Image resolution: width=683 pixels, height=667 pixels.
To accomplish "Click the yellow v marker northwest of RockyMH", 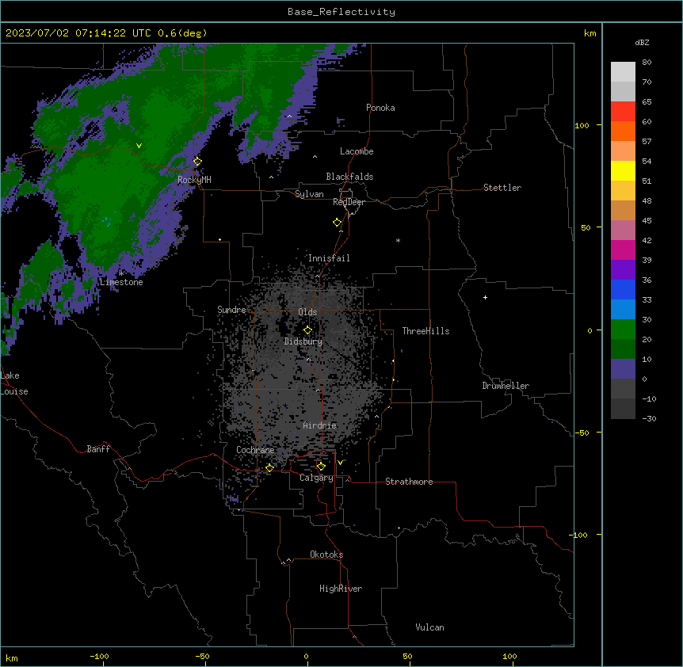I will pyautogui.click(x=139, y=146).
